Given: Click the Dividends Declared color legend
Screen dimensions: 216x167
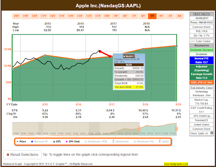Looking at the screenshot, I should tap(201, 50).
